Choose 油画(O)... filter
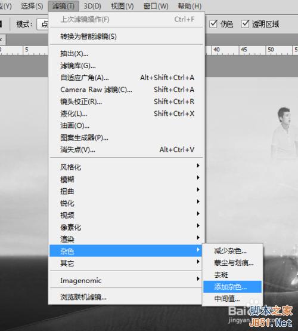Viewport: 298px width, 331px height. 126,126
